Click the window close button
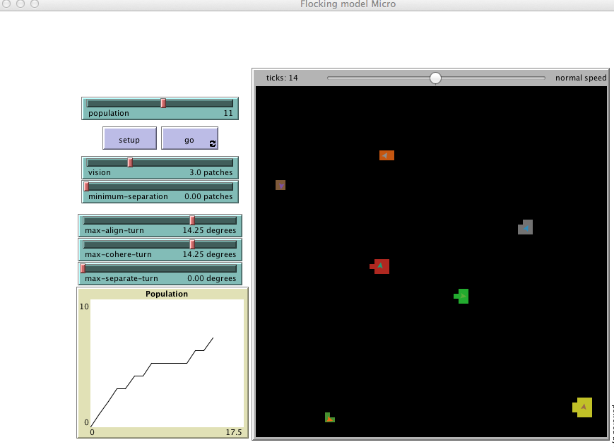Viewport: 614px width, 447px height. [6, 4]
